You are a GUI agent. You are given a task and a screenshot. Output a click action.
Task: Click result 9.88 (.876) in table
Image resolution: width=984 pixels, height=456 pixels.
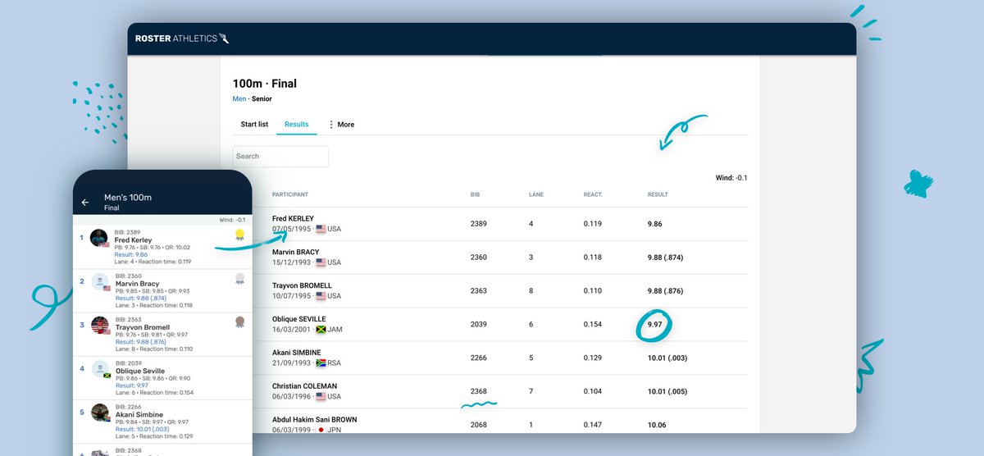coord(666,291)
